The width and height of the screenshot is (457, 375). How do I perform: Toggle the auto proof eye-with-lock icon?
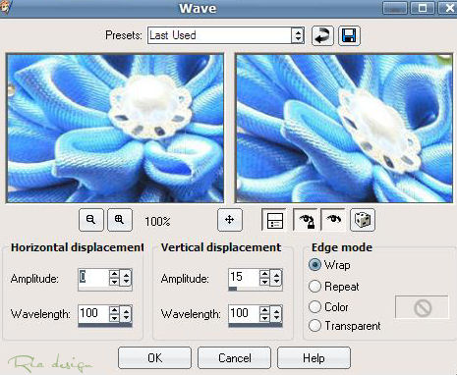click(305, 220)
